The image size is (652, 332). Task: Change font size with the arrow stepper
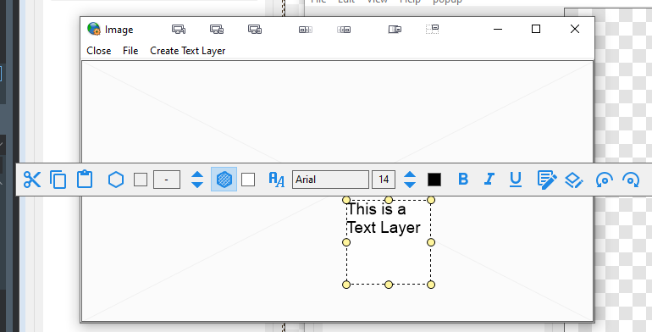tap(410, 180)
